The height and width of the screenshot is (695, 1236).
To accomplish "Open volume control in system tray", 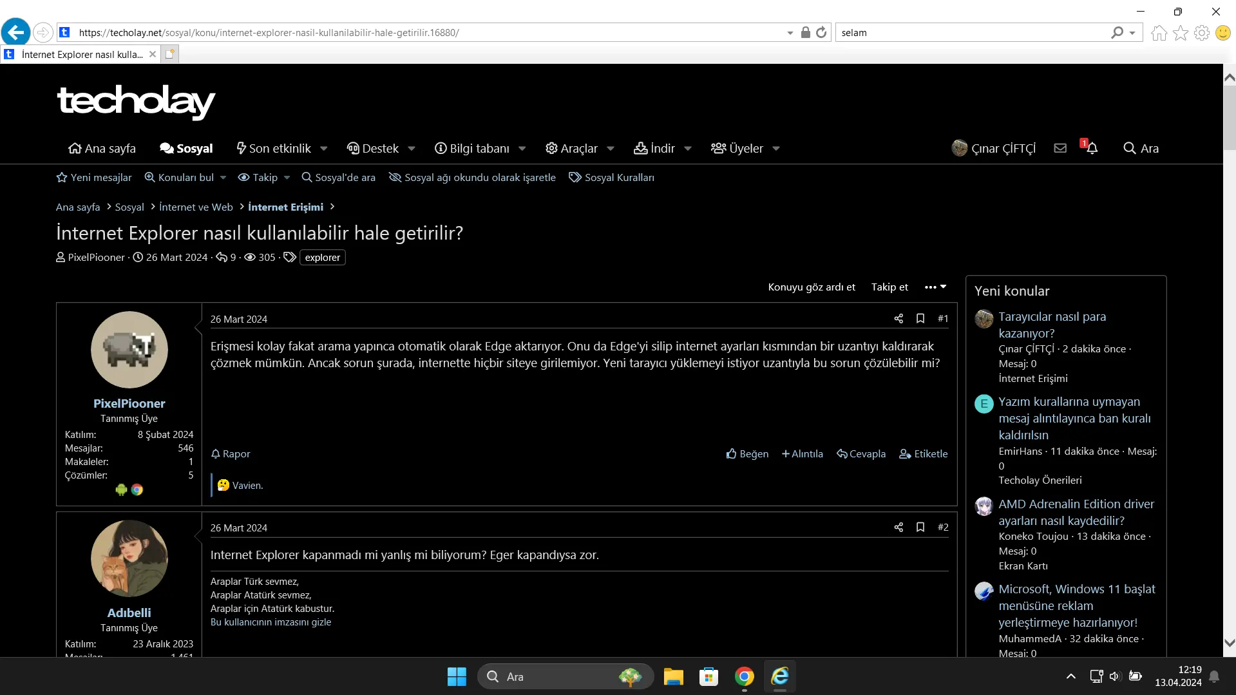I will pyautogui.click(x=1116, y=676).
